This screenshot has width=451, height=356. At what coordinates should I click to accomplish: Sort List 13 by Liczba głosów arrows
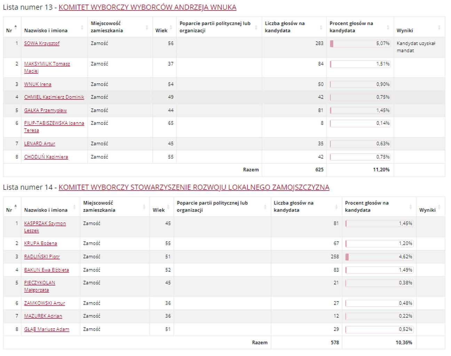click(x=321, y=27)
